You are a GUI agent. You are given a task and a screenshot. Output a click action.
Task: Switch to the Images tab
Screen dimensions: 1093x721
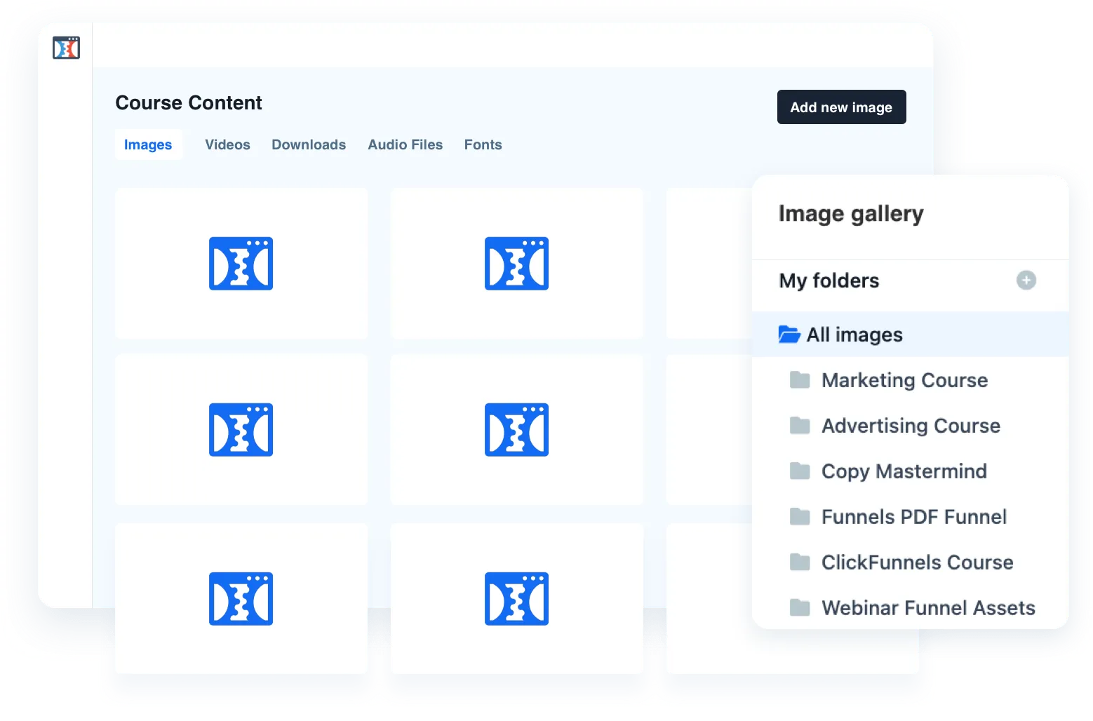coord(148,144)
